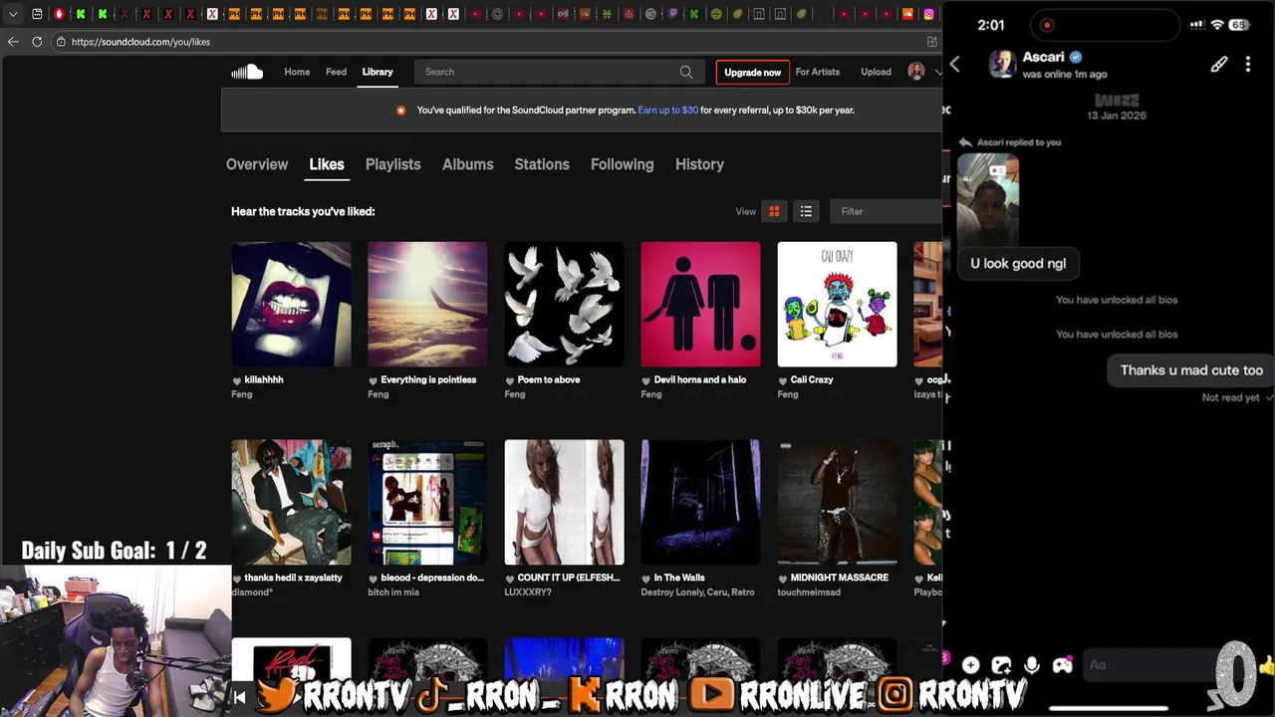Click the search magnifier icon in SoundCloud
This screenshot has height=717, width=1275.
[686, 72]
